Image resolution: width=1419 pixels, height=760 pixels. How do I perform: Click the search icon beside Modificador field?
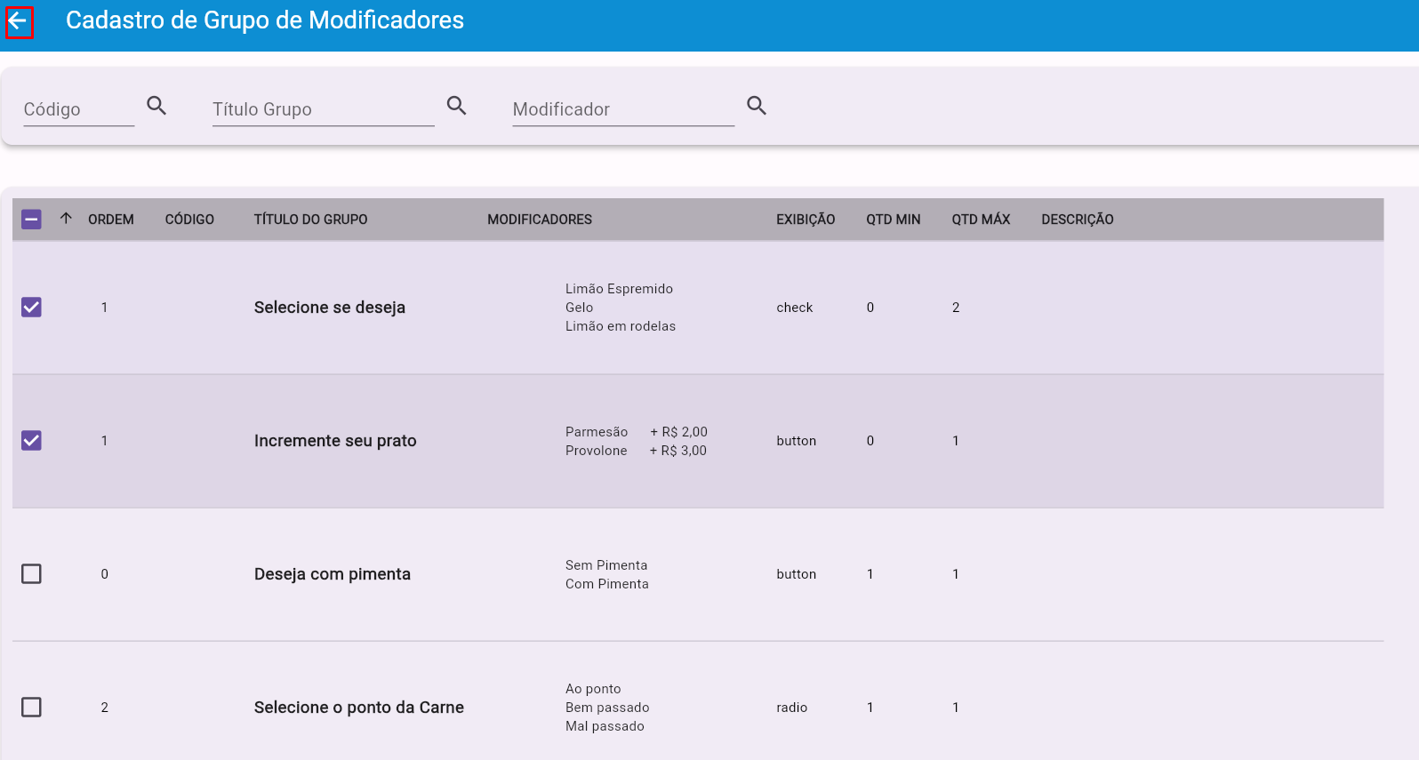point(756,106)
